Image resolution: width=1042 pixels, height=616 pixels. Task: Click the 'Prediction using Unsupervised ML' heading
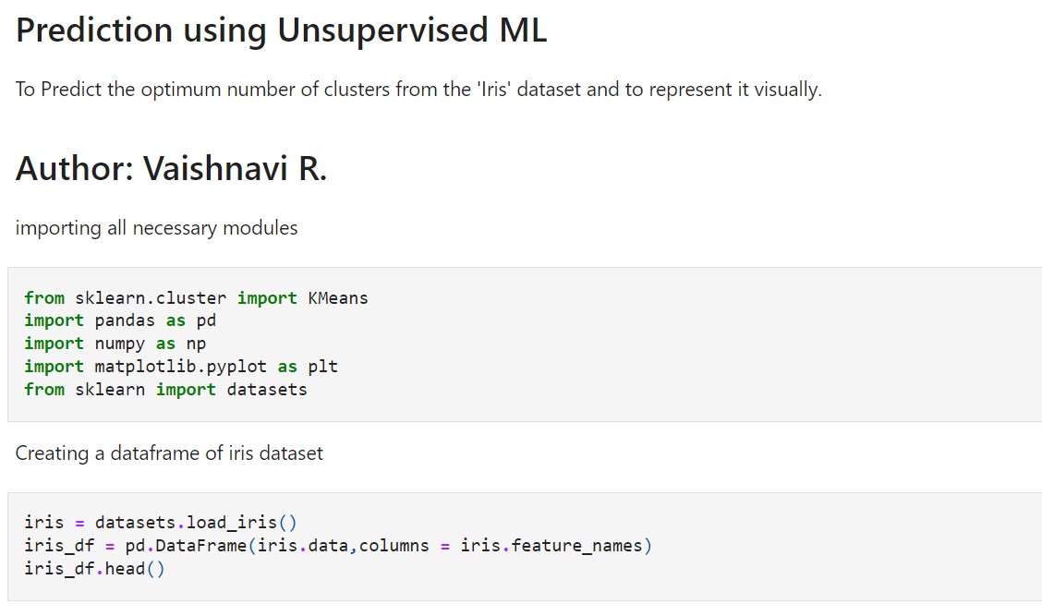click(281, 30)
